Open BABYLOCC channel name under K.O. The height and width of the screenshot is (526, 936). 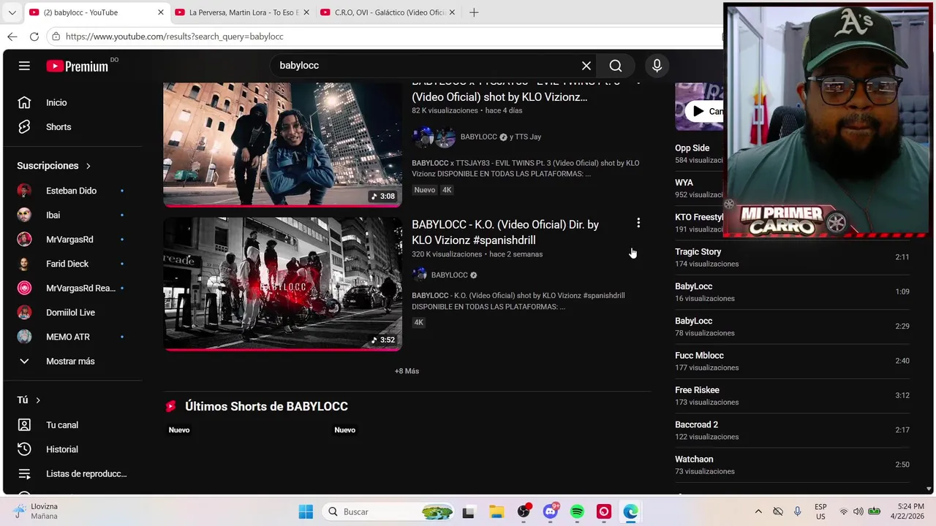click(450, 275)
